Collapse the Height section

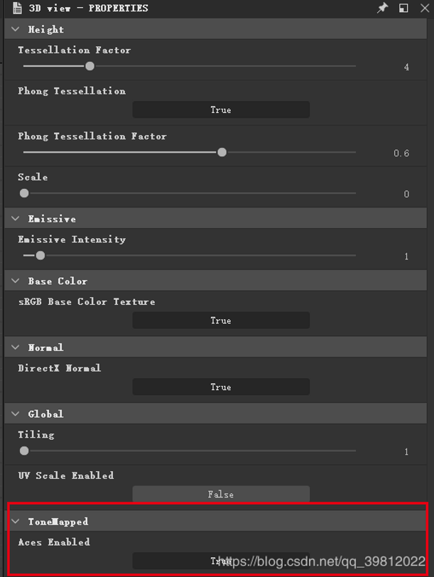click(x=16, y=30)
